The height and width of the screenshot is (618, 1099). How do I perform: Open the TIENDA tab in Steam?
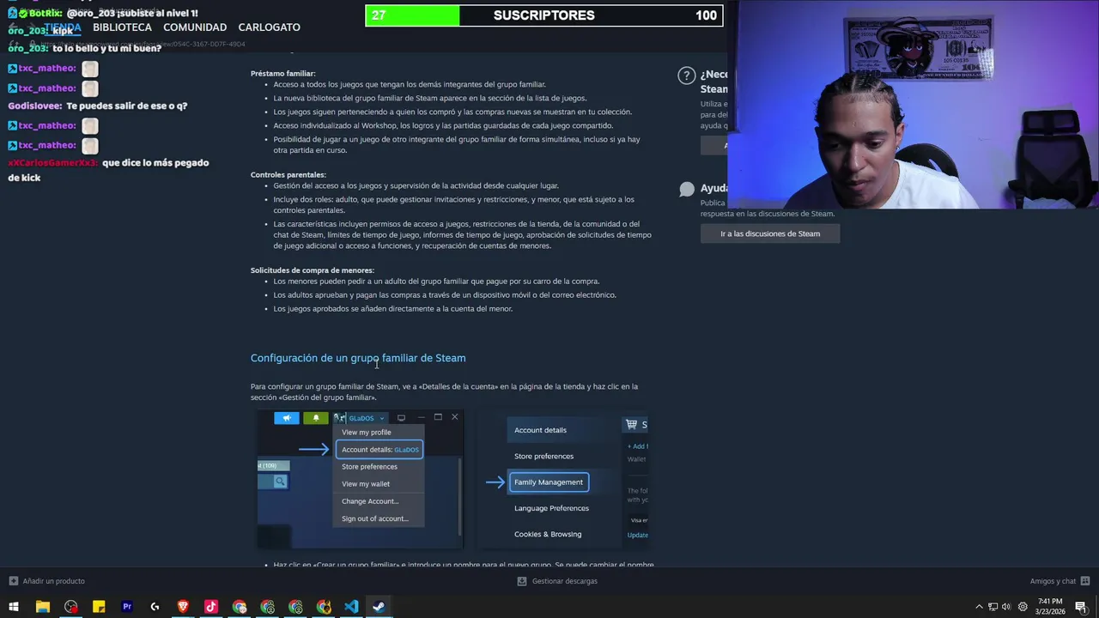(x=63, y=27)
